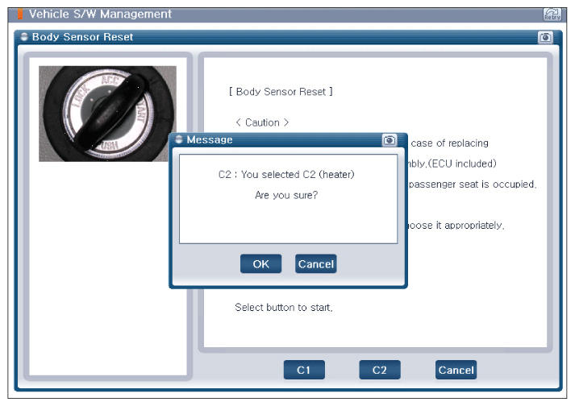Click camera icon in Message dialog title bar
The height and width of the screenshot is (406, 575).
(390, 140)
